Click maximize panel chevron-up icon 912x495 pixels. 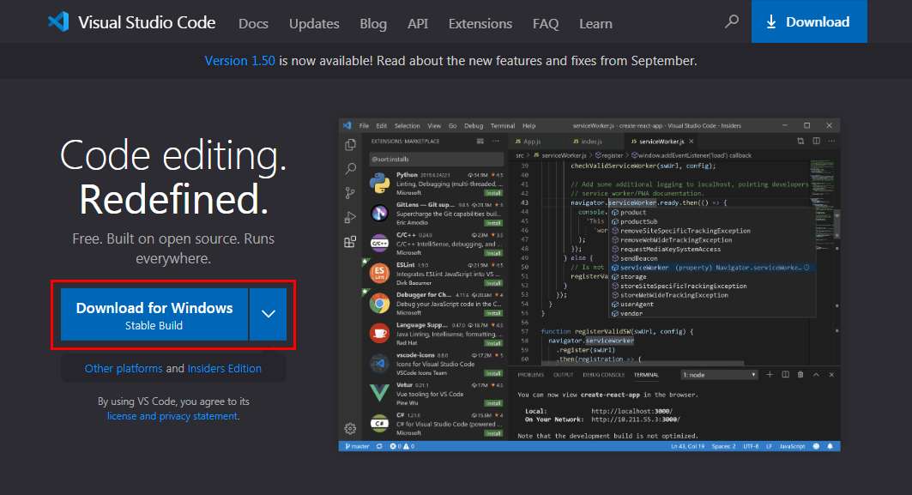click(816, 375)
